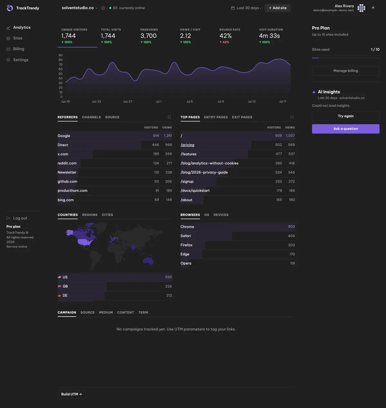
Task: Select the Firefox browser row
Action: tap(238, 245)
